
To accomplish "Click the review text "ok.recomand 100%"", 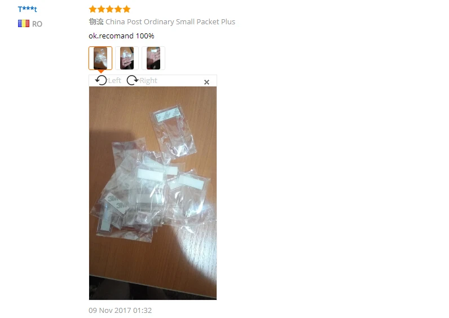I will 121,36.
